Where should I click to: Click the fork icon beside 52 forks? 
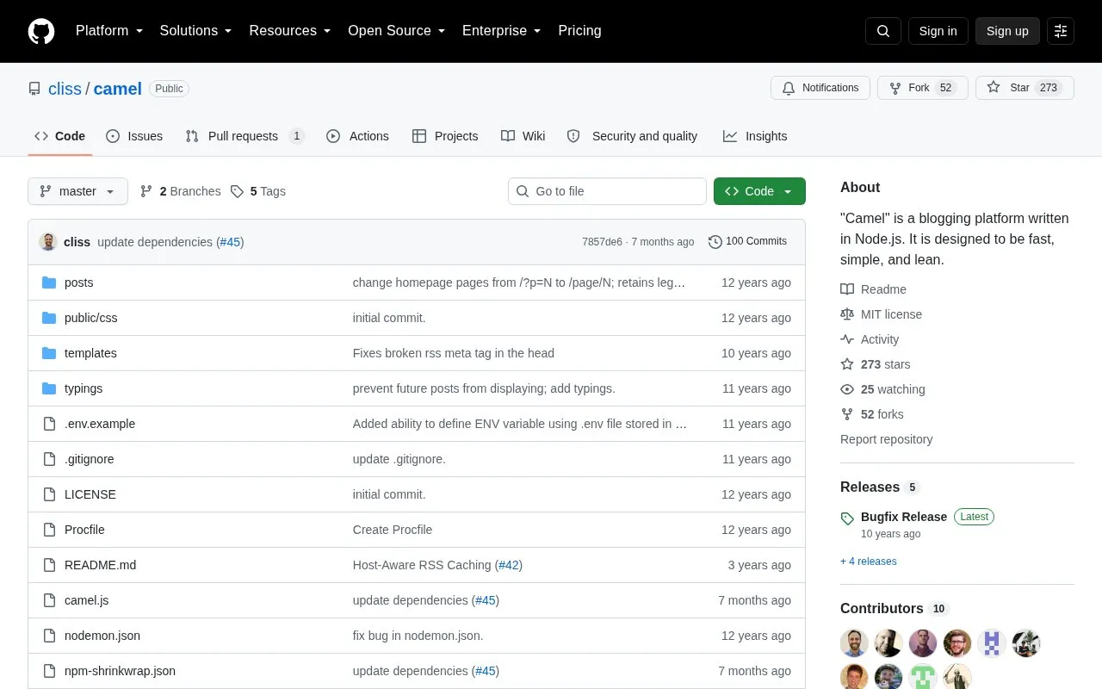click(847, 414)
